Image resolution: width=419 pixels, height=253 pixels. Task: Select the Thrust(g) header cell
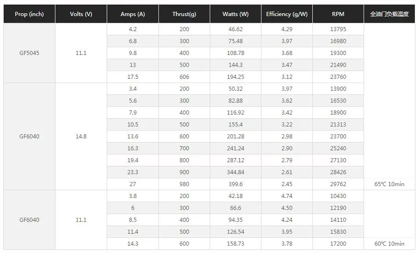[x=184, y=14]
